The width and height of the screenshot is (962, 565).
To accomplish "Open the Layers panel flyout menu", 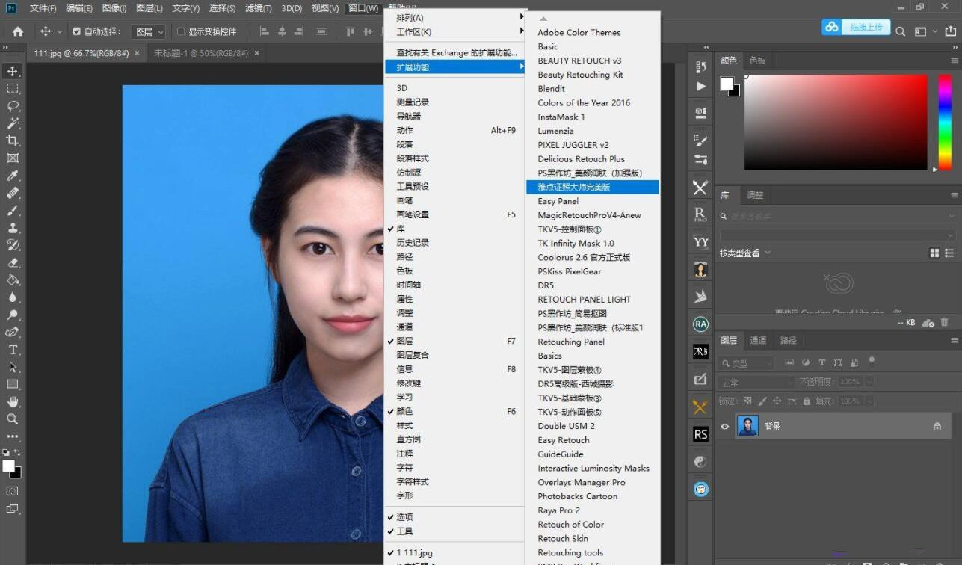I will click(x=954, y=340).
